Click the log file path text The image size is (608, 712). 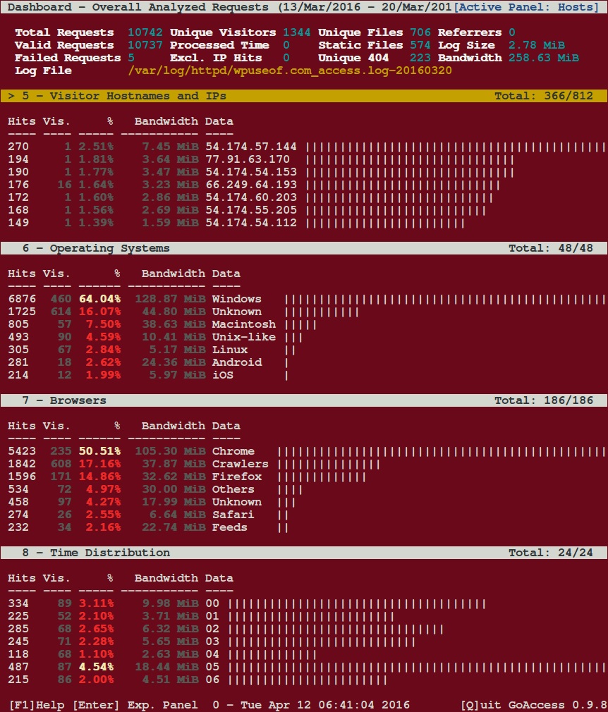290,70
